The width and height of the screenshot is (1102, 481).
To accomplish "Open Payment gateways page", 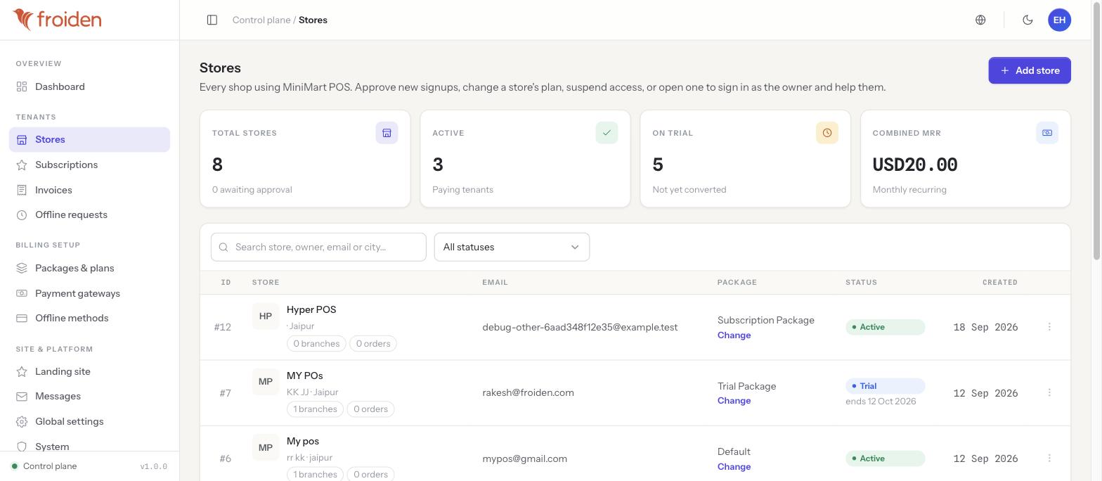I will click(89, 293).
